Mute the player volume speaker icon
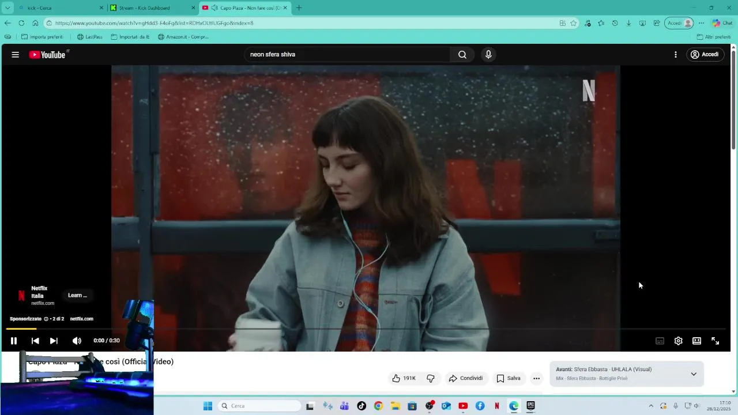 77,341
